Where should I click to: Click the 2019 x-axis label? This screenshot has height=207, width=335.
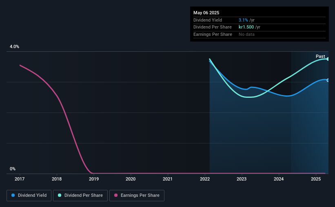click(x=94, y=179)
